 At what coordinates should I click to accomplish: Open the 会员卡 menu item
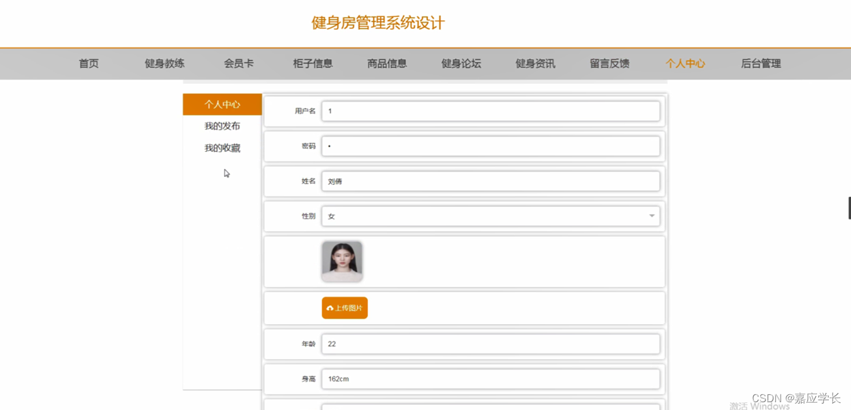[238, 64]
